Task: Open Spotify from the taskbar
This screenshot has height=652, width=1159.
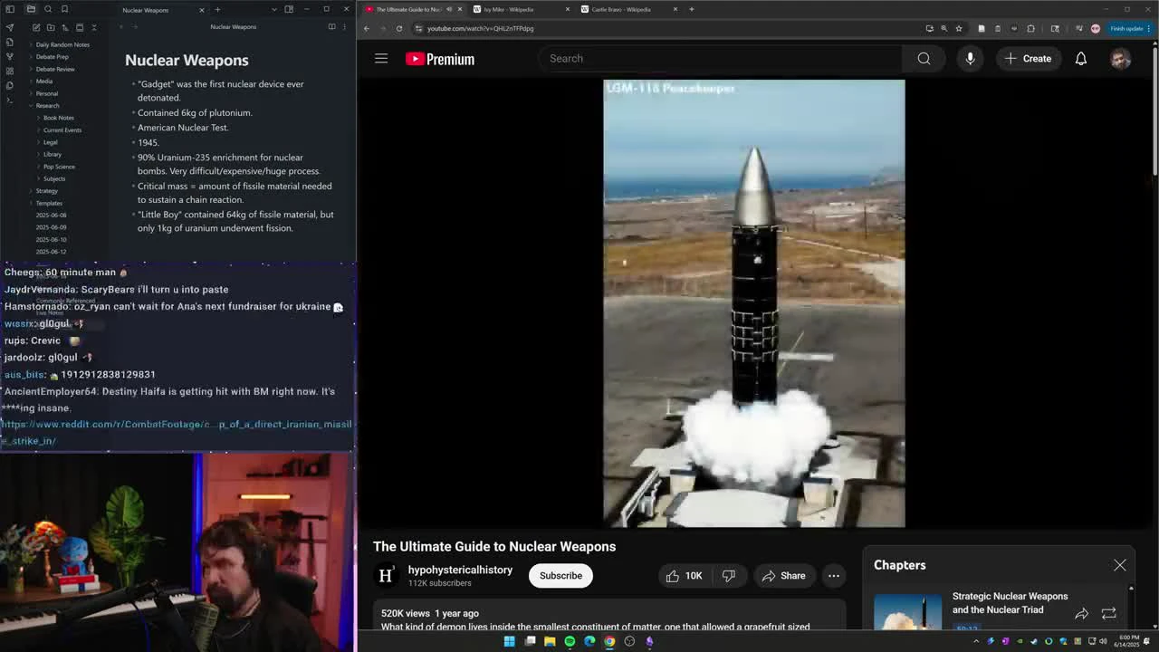Action: (570, 641)
